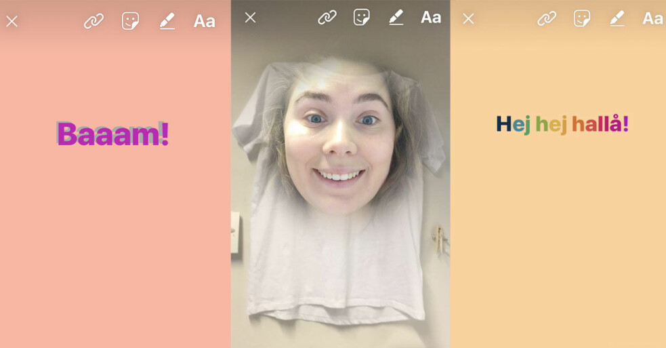Add a link in the pink Baaam! panel
The height and width of the screenshot is (348, 666).
pos(94,21)
